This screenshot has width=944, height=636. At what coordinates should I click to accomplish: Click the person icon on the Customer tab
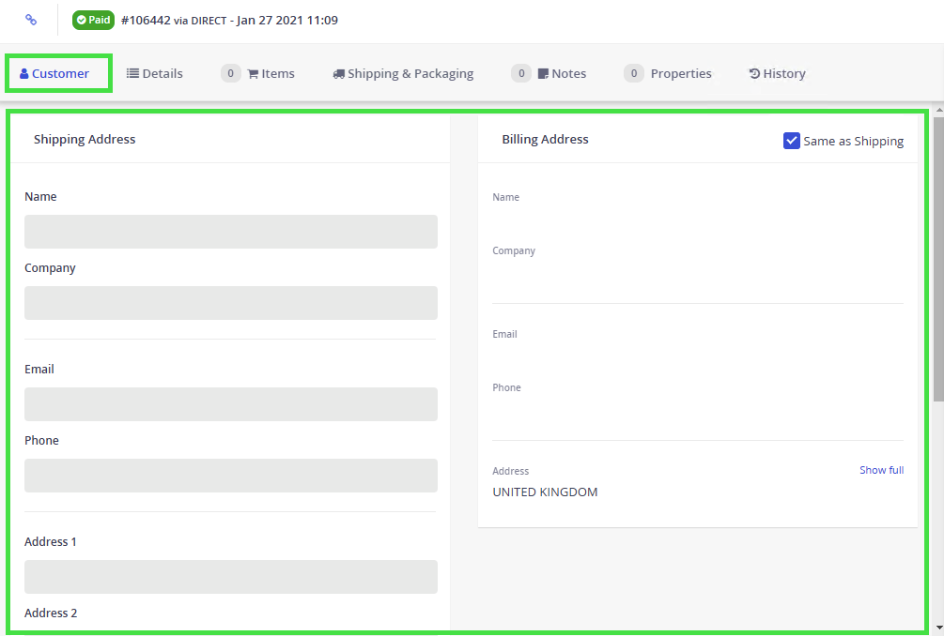pos(24,74)
